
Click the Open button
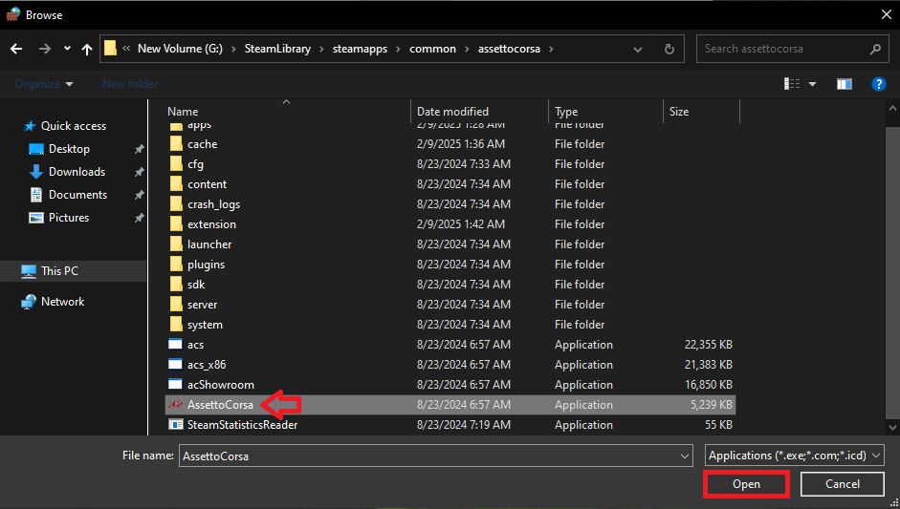click(x=746, y=484)
